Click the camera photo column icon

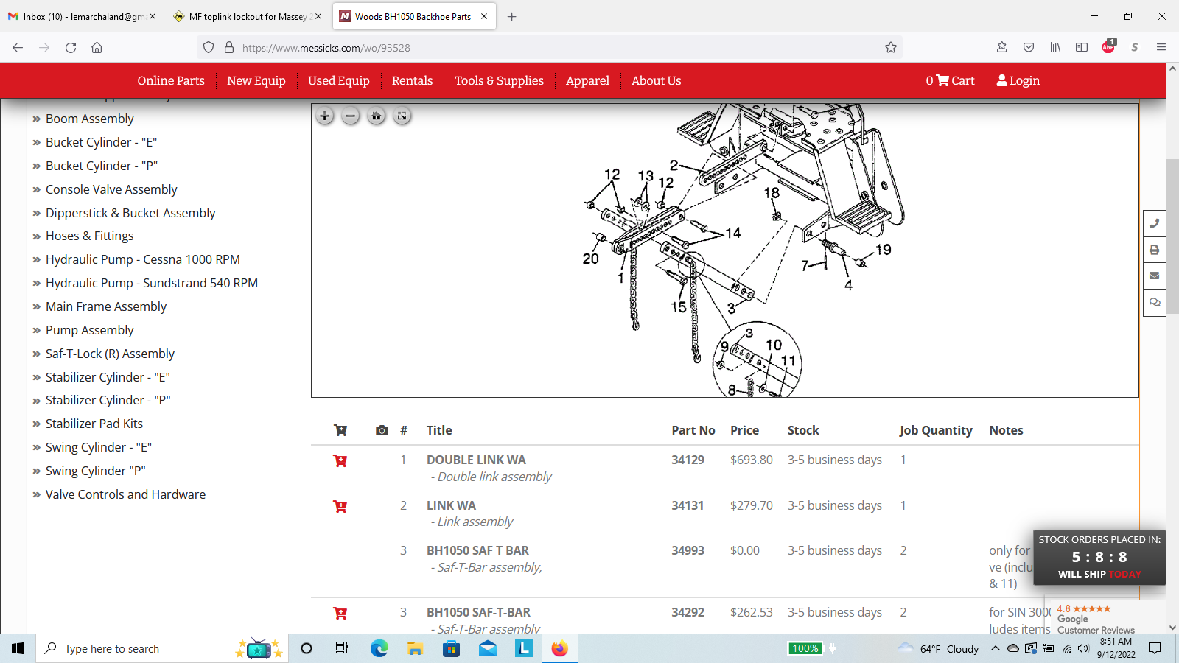pos(382,430)
